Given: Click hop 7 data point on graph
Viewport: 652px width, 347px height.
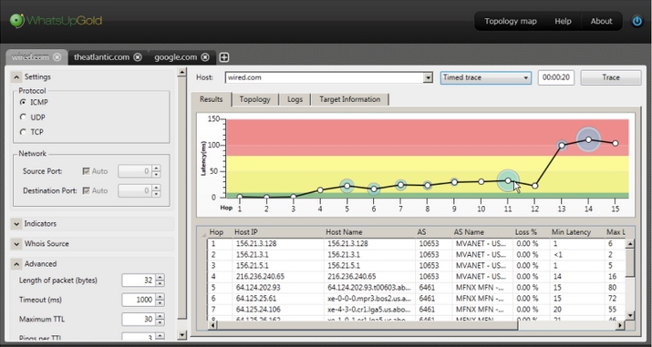Looking at the screenshot, I should (x=400, y=185).
